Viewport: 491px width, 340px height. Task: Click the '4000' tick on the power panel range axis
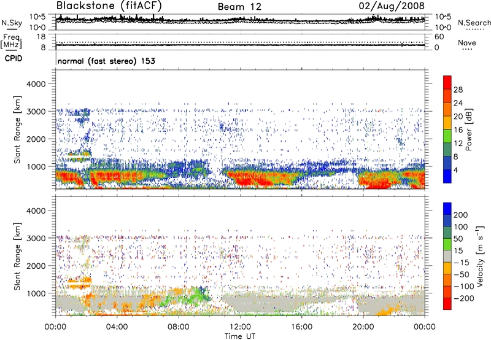pyautogui.click(x=36, y=84)
